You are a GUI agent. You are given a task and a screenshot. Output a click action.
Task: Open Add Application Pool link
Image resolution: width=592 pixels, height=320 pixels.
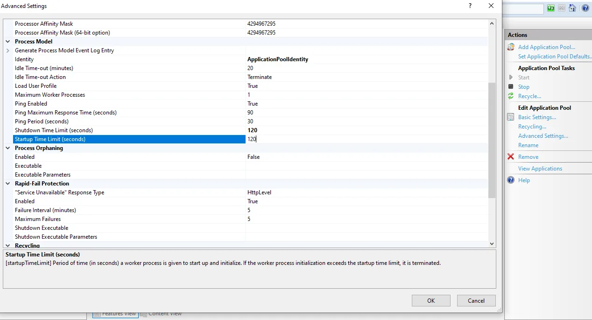[547, 47]
